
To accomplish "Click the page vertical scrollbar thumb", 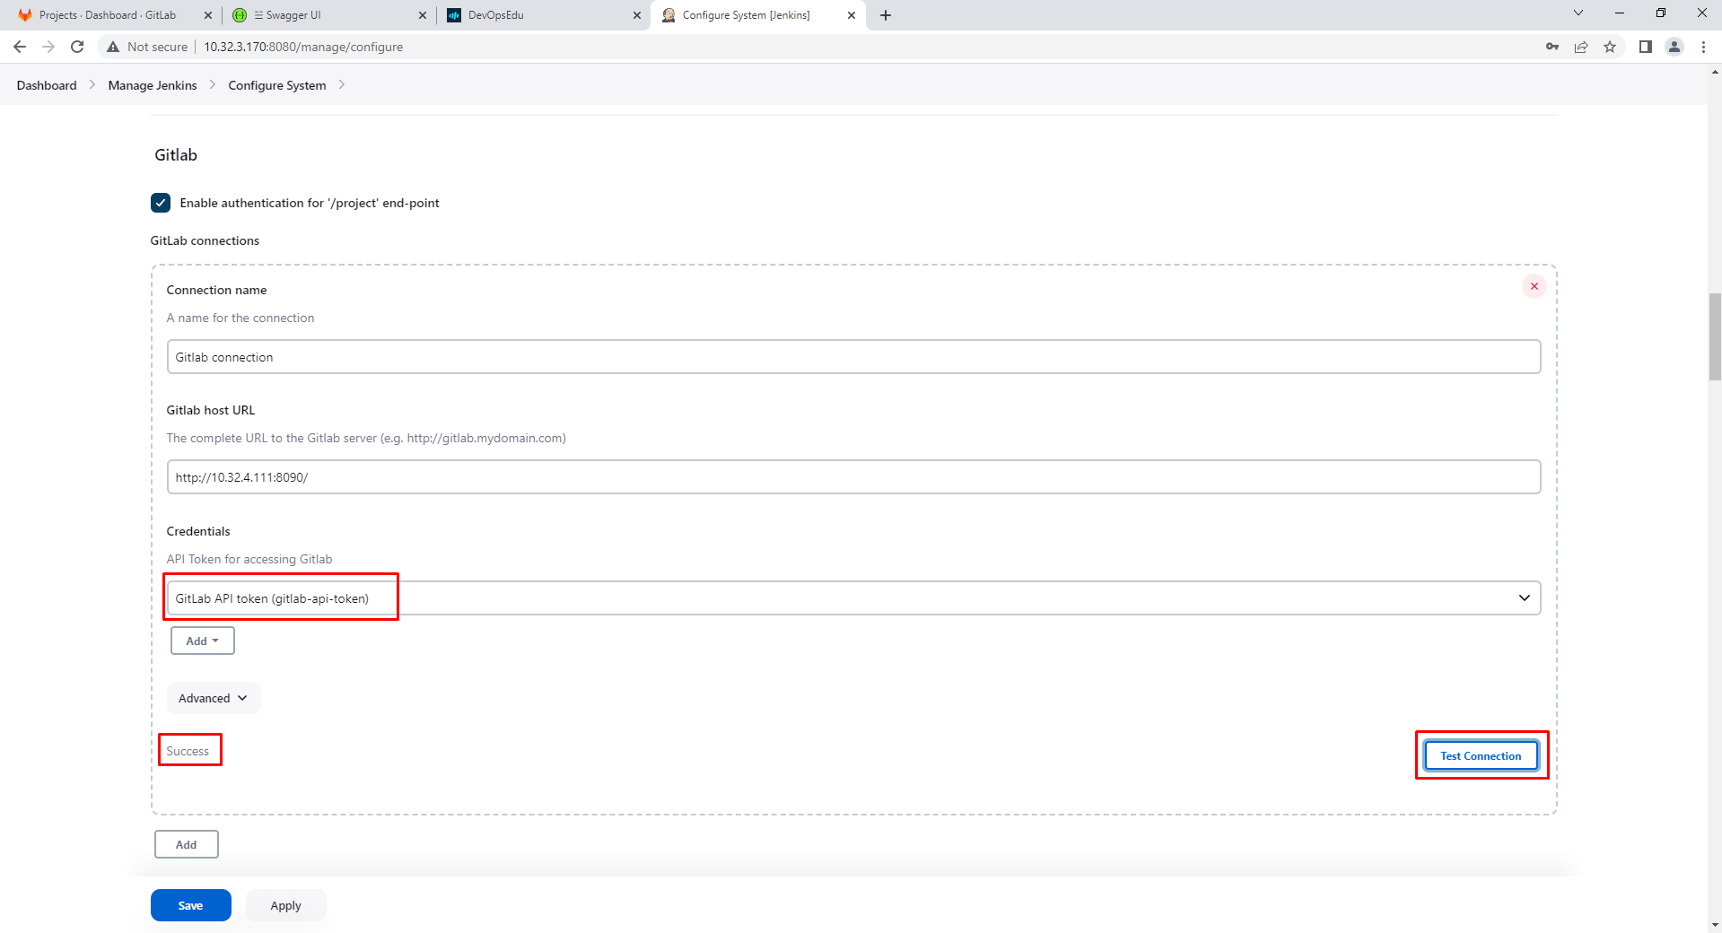I will (x=1715, y=336).
